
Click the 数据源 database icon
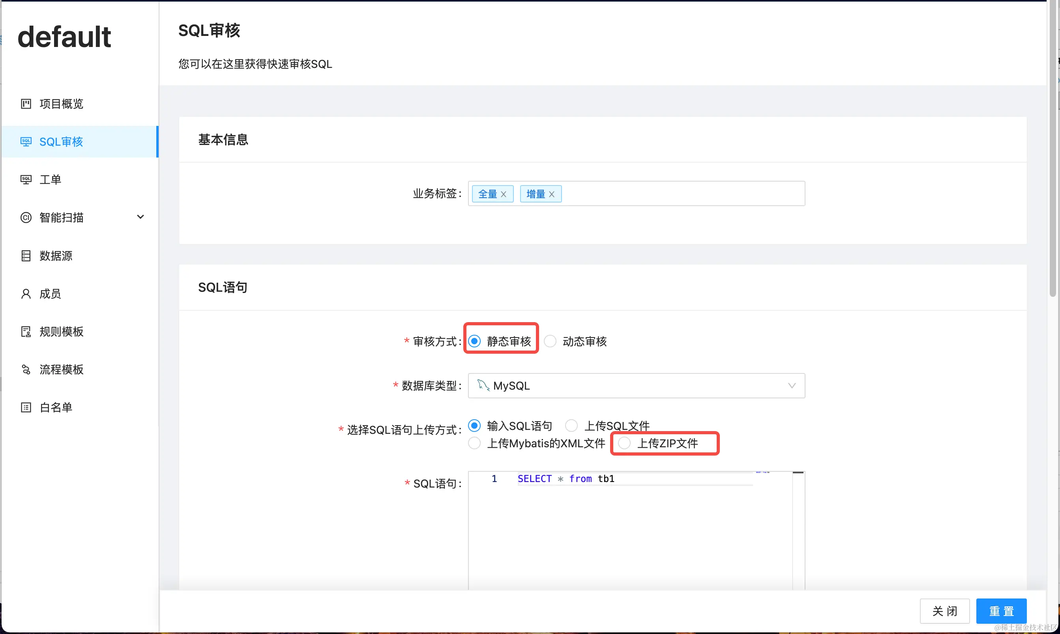(x=26, y=255)
